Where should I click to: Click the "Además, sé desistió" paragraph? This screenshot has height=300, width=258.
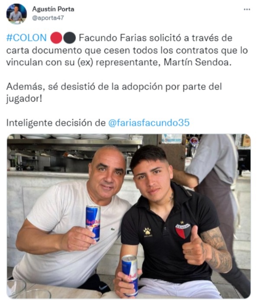(x=114, y=93)
